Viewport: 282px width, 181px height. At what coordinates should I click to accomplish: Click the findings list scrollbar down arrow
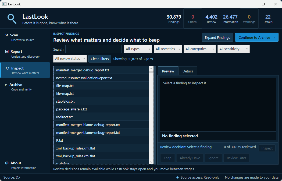click(151, 162)
